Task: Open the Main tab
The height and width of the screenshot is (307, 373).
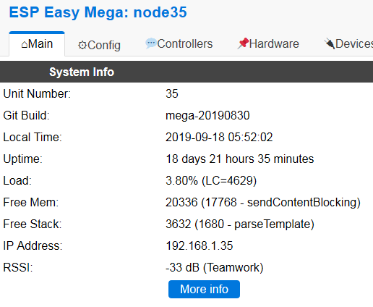Action: coord(37,44)
